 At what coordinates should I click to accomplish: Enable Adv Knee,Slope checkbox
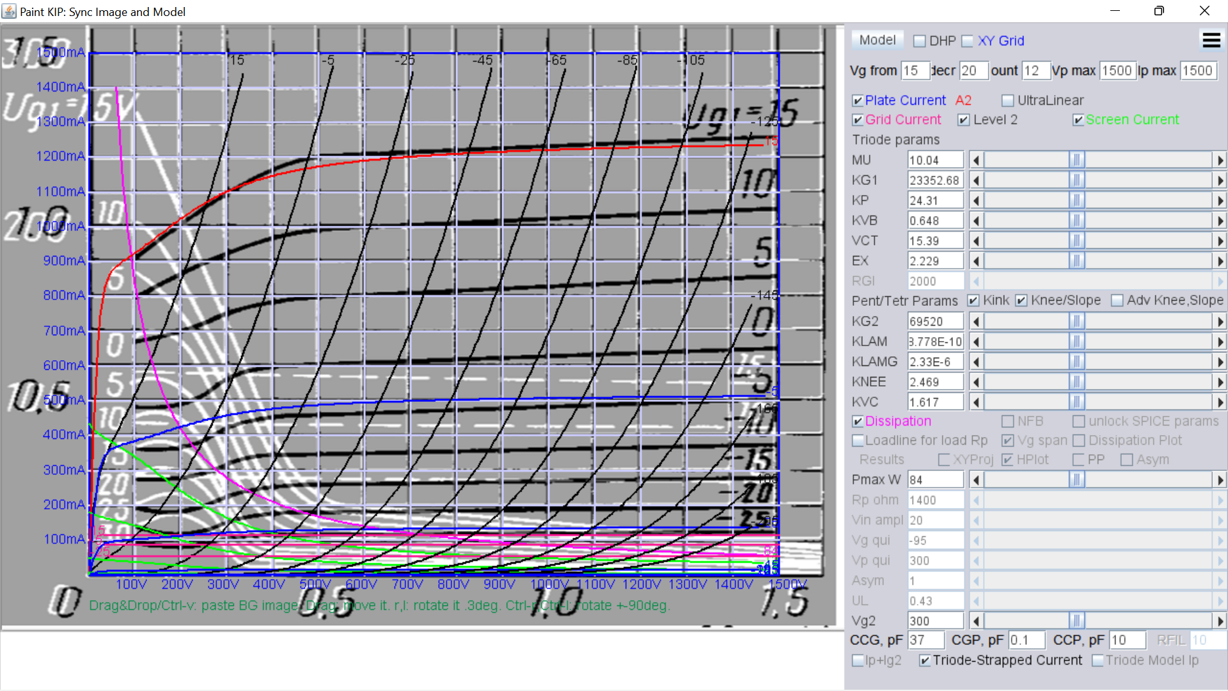coord(1117,301)
